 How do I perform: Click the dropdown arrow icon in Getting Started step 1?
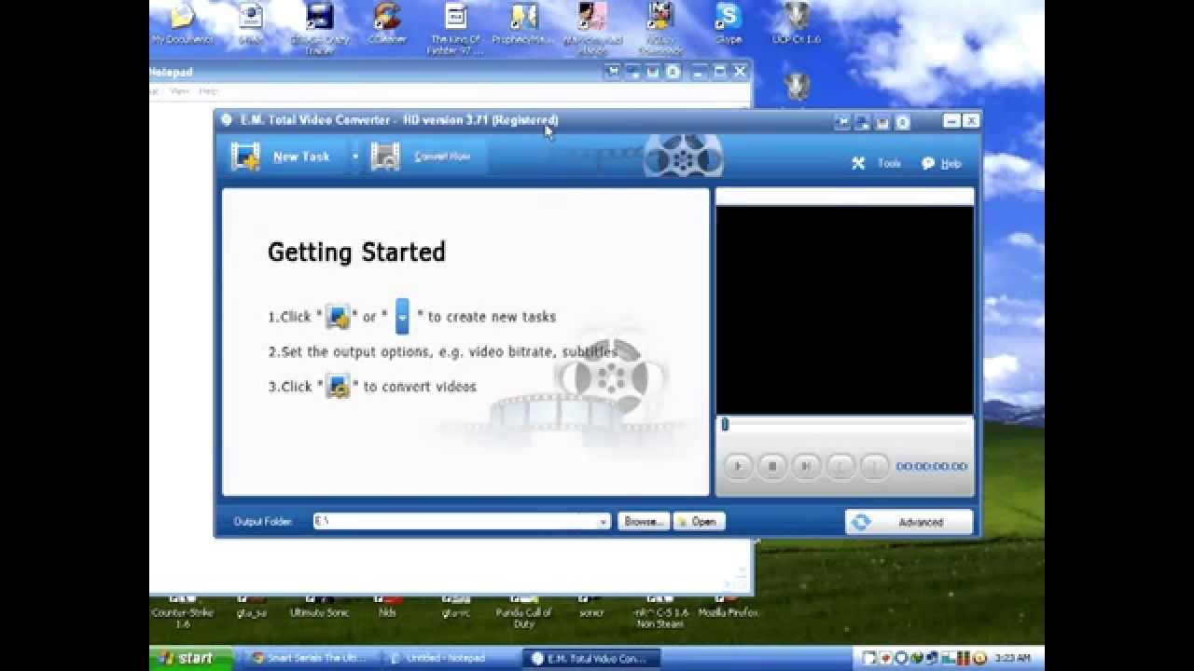tap(402, 316)
